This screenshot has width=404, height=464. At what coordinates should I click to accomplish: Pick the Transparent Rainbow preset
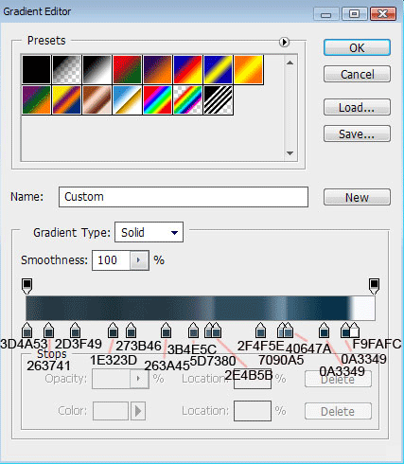click(x=187, y=99)
